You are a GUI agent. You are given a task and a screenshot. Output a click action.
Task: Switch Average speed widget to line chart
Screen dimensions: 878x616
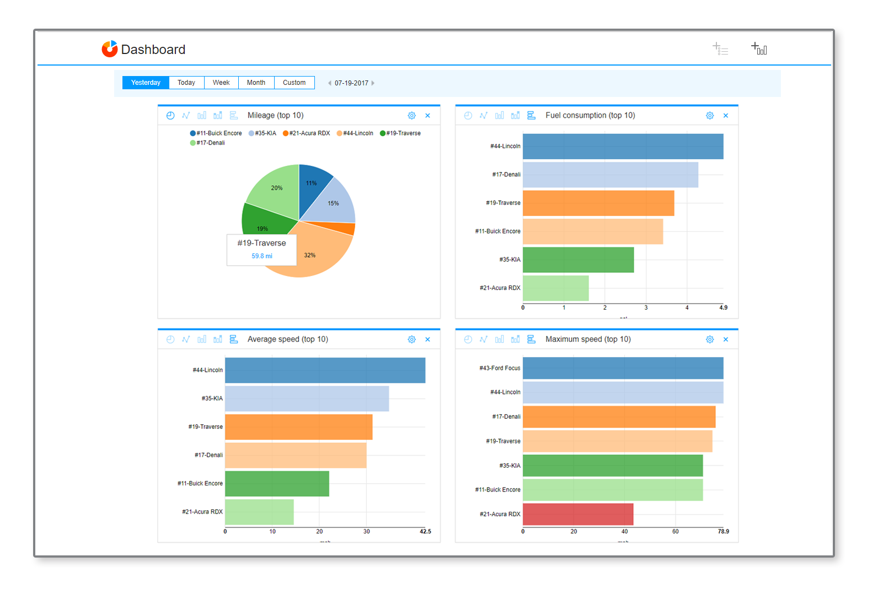[186, 339]
